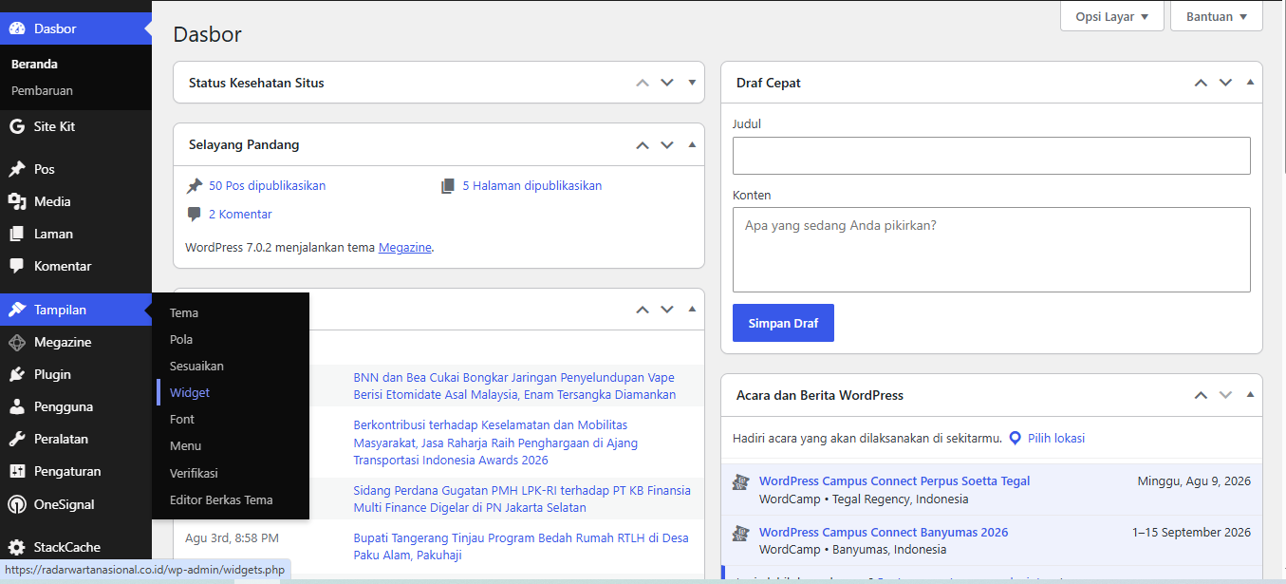Click the Tampilan paintbrush icon
The image size is (1286, 584).
coord(17,310)
